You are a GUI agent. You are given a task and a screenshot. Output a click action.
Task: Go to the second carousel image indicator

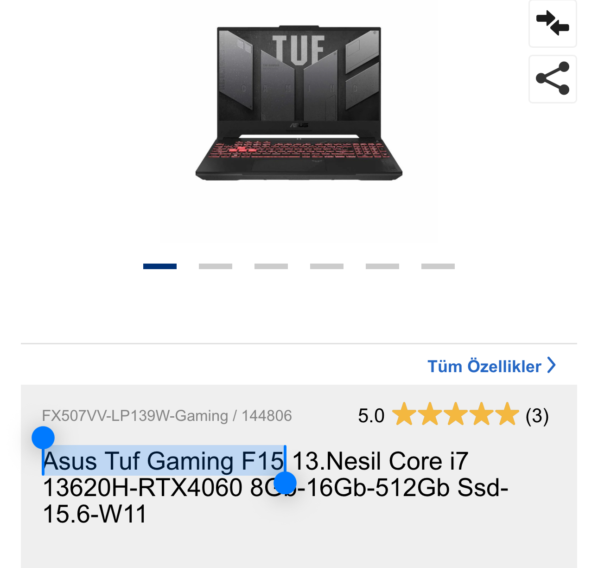(216, 266)
